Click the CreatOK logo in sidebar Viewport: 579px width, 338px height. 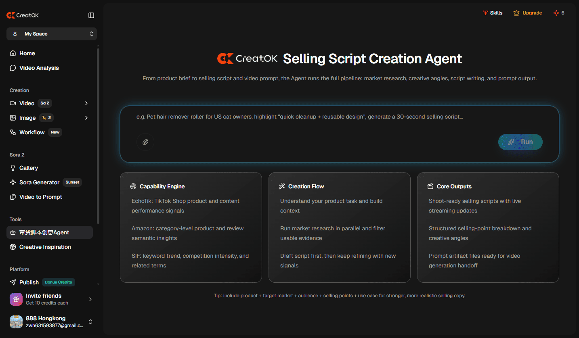click(x=23, y=15)
